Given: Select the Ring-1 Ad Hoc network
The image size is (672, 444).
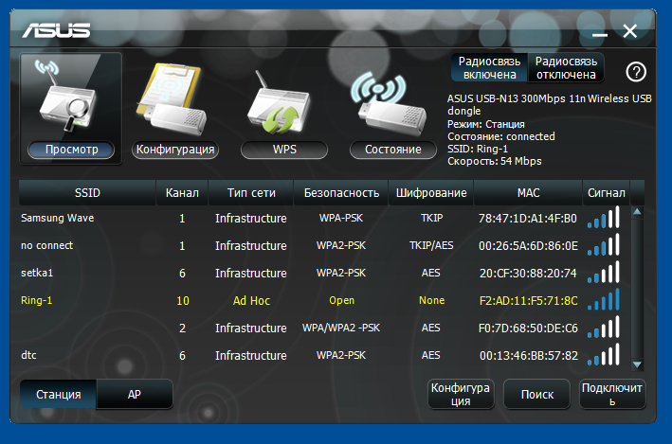Looking at the screenshot, I should pos(324,300).
